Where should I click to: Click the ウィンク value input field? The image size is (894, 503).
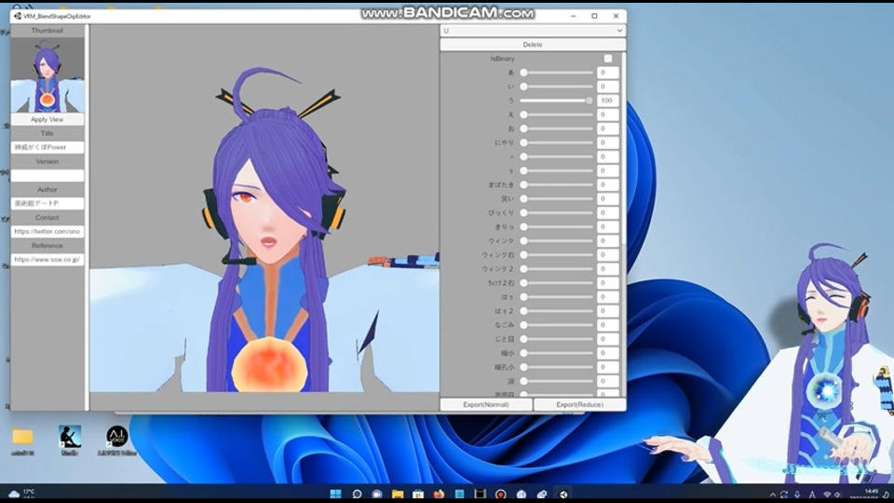[x=608, y=240]
